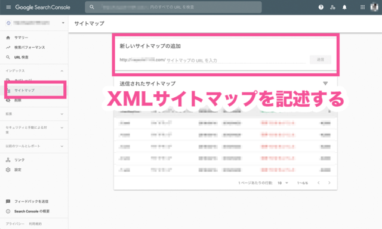Open プライバシー link in footer
Viewport: 382px width, 229px height.
pyautogui.click(x=15, y=224)
